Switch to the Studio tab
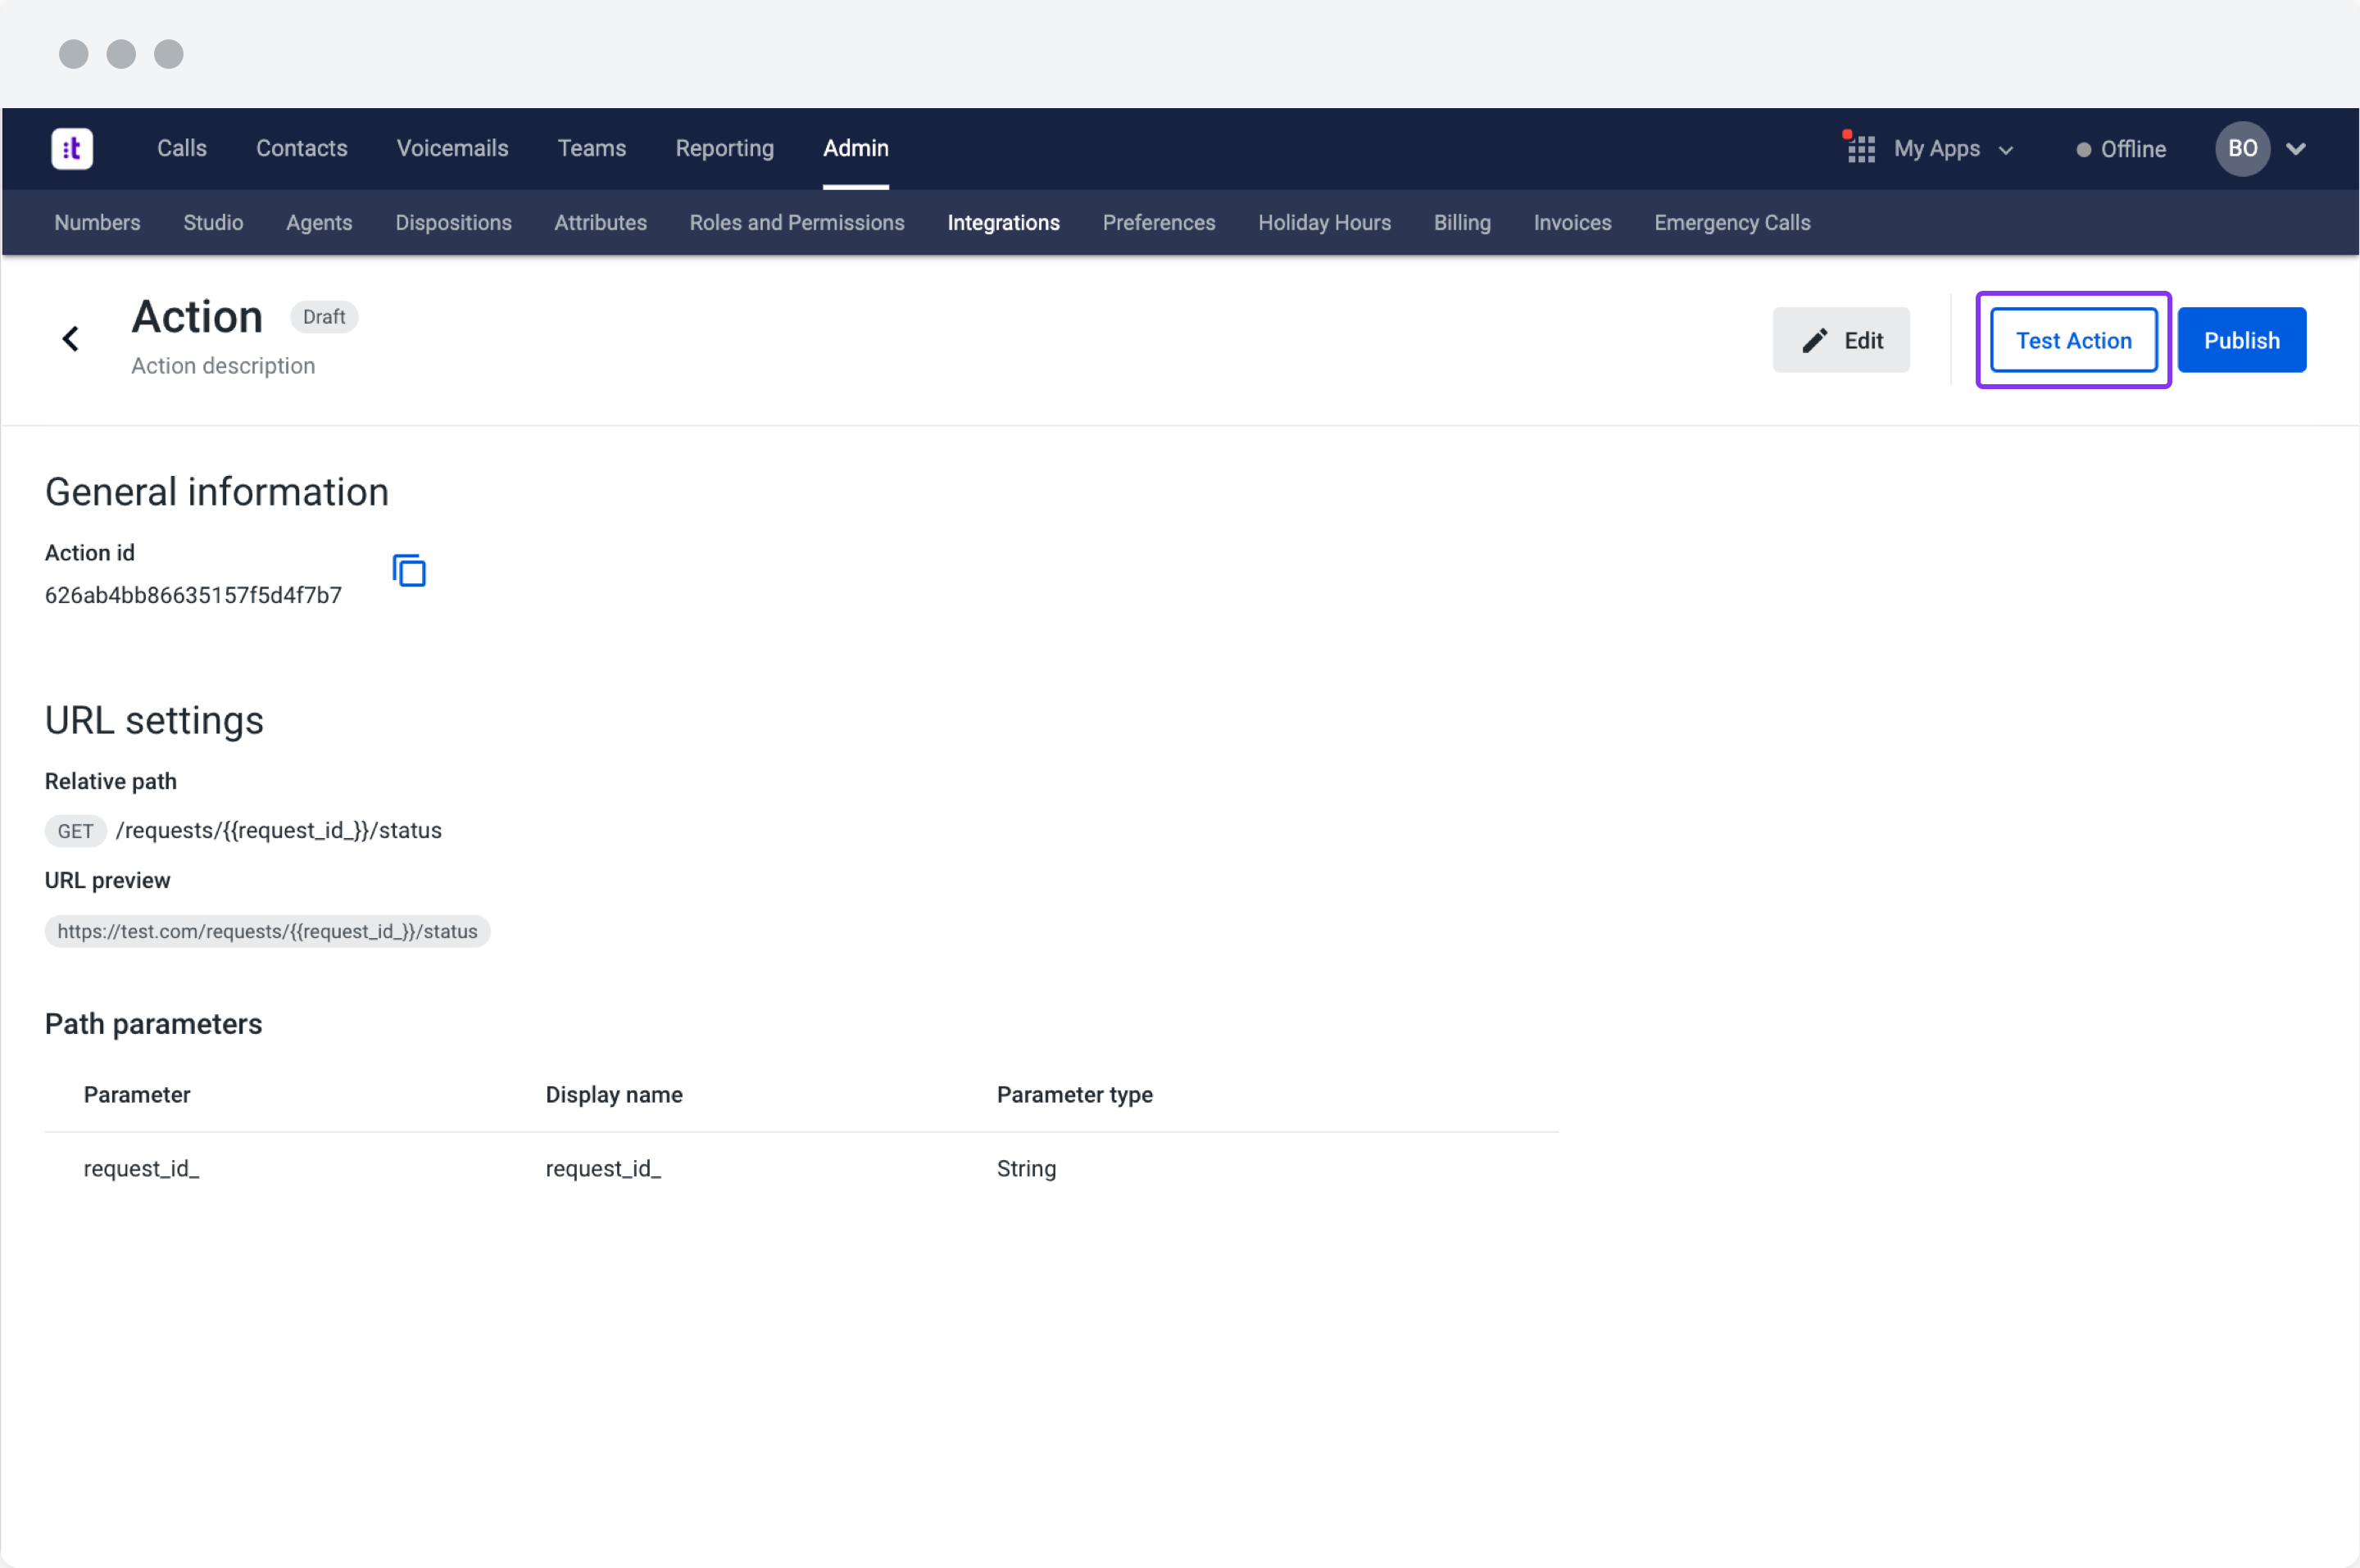Screen dimensions: 2360x1568 (x=213, y=223)
